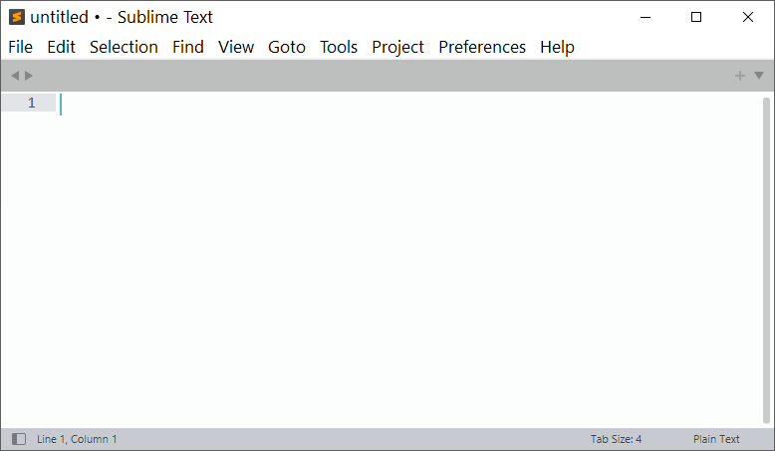Add a new tab with plus icon

pyautogui.click(x=739, y=76)
